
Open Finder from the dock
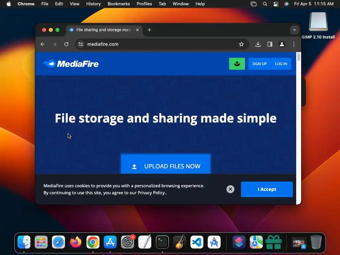[x=24, y=242]
